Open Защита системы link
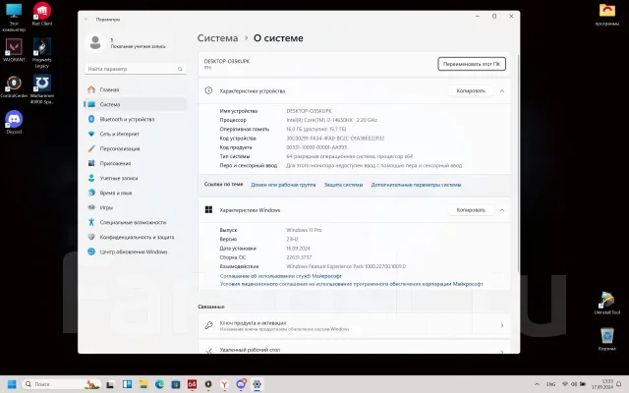629x393 pixels. (x=343, y=185)
